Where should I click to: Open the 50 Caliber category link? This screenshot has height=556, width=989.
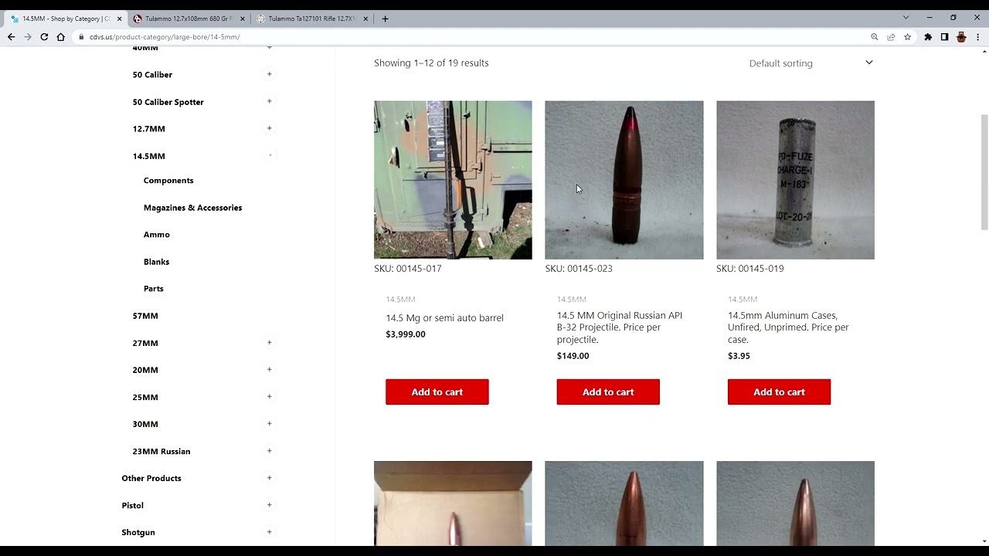tap(152, 75)
